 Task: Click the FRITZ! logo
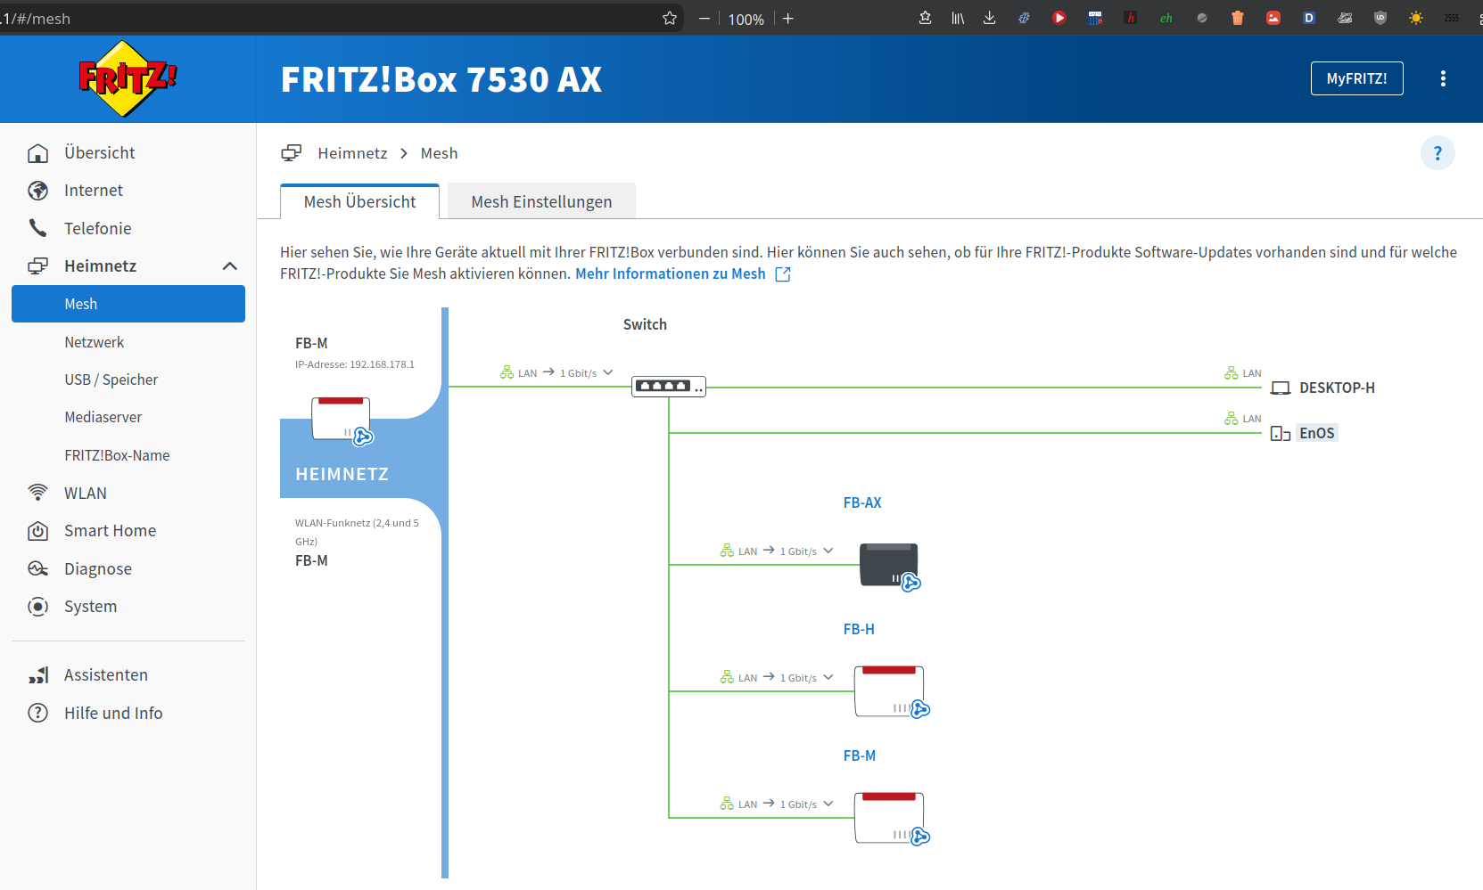point(128,78)
